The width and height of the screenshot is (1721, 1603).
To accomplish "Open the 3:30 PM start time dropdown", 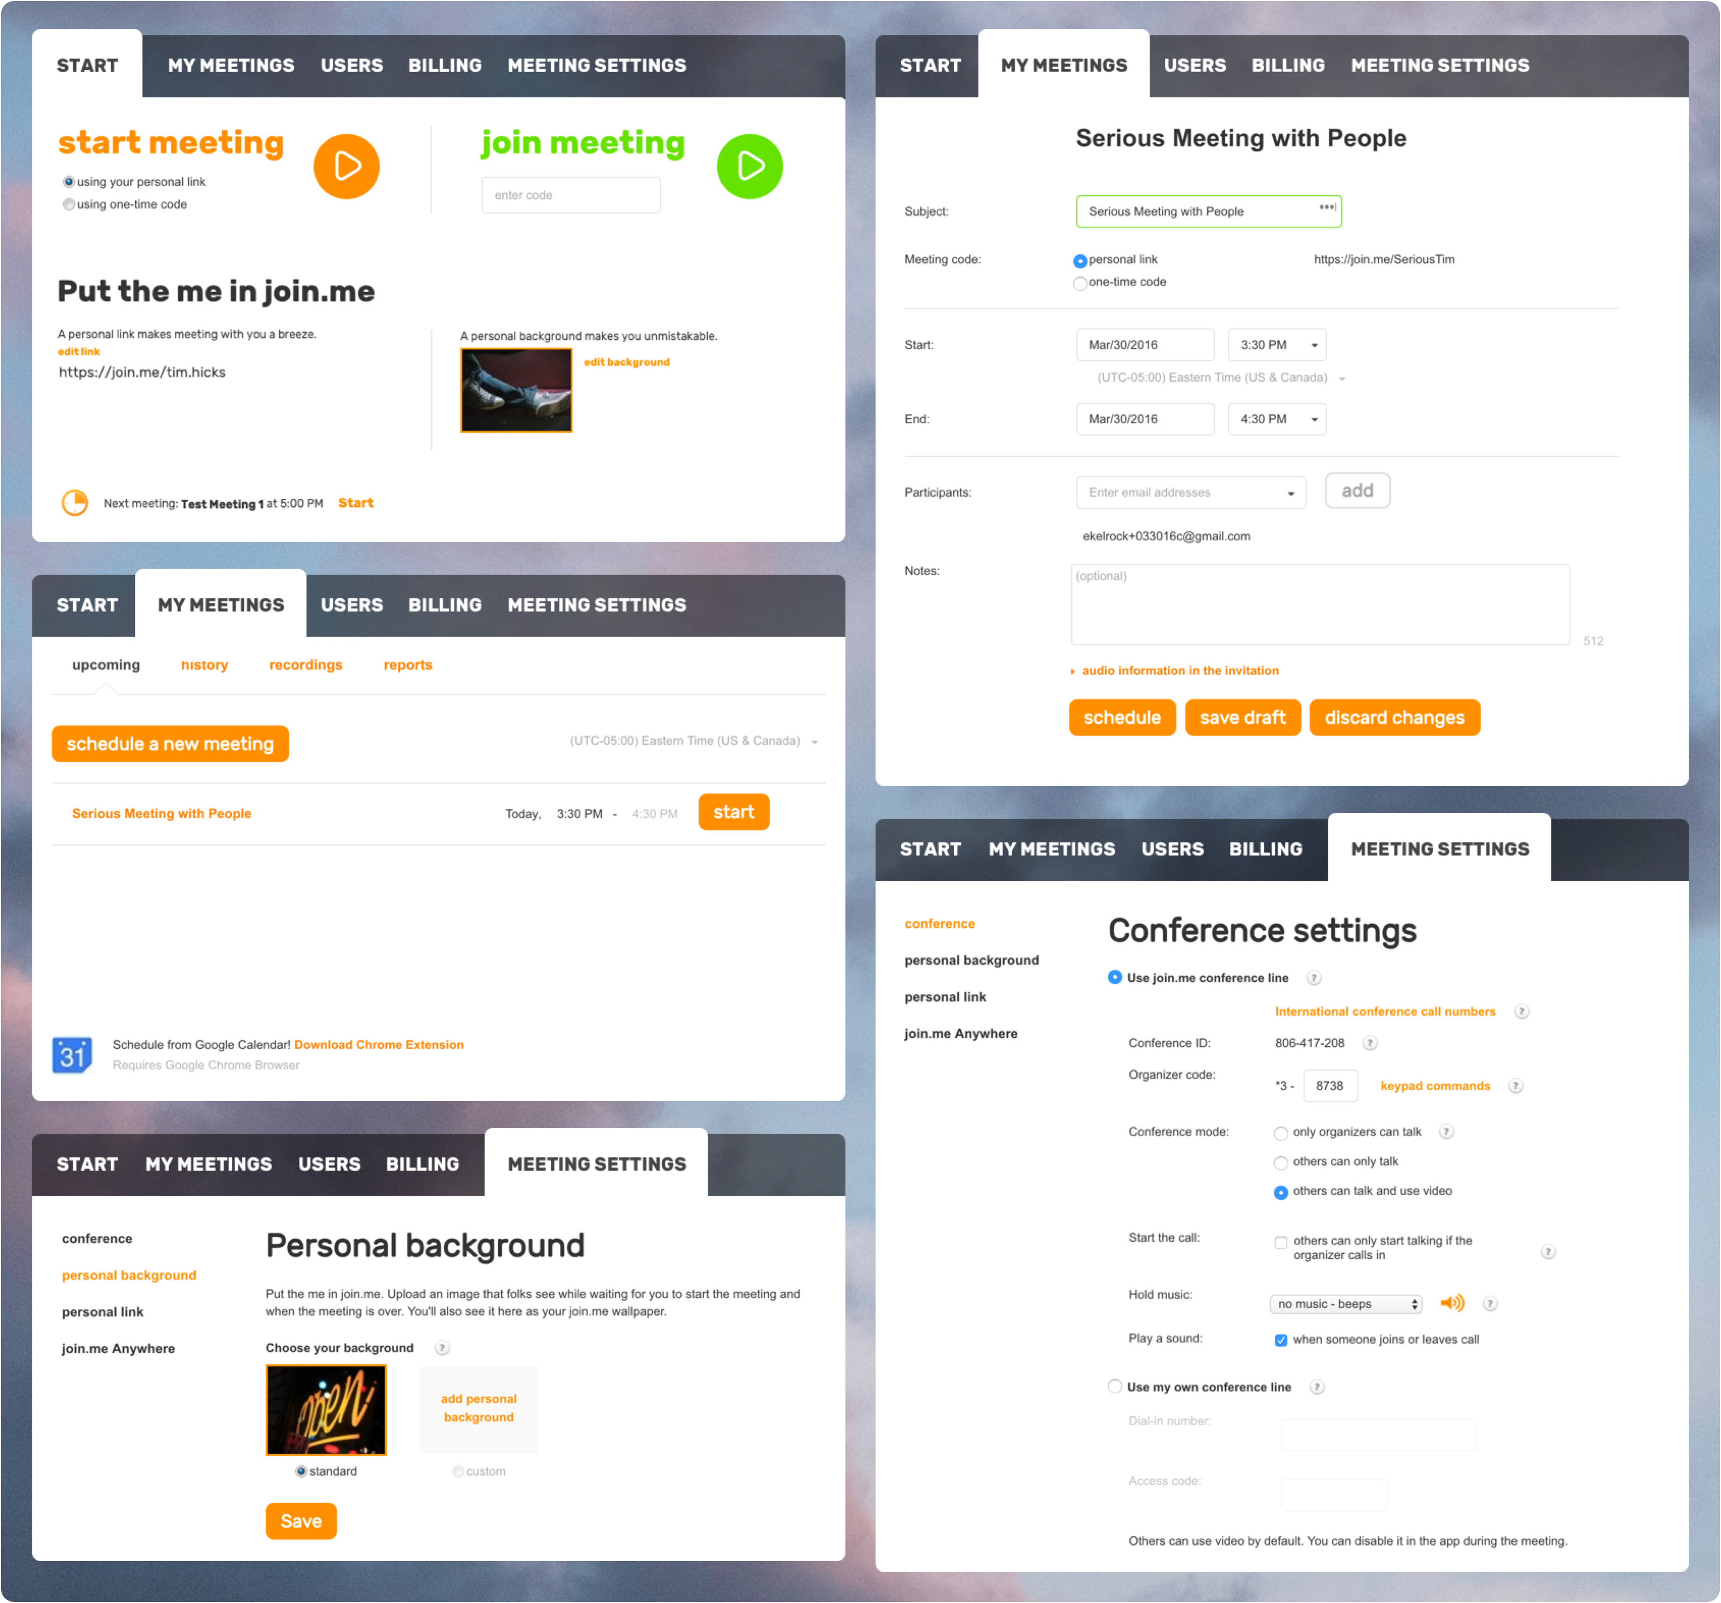I will [x=1277, y=345].
